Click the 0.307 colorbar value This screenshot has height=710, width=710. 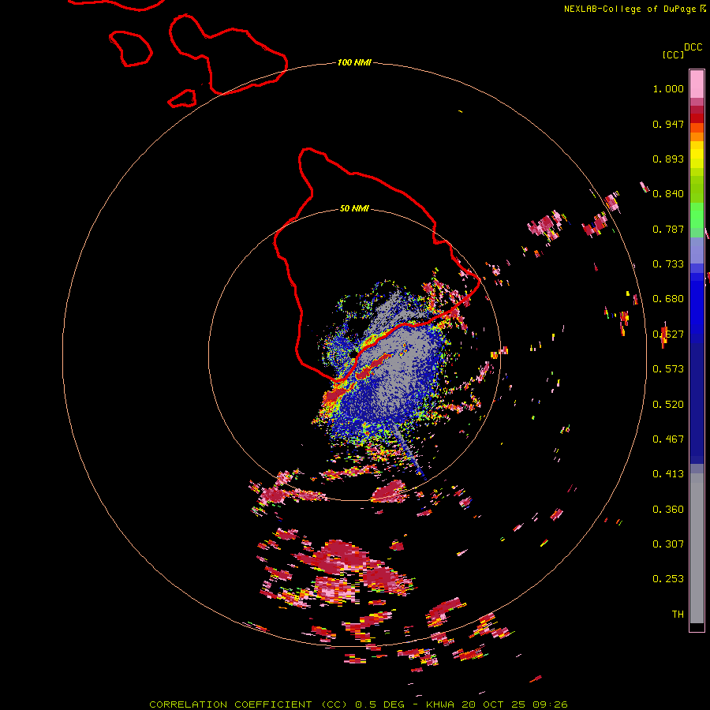(668, 544)
